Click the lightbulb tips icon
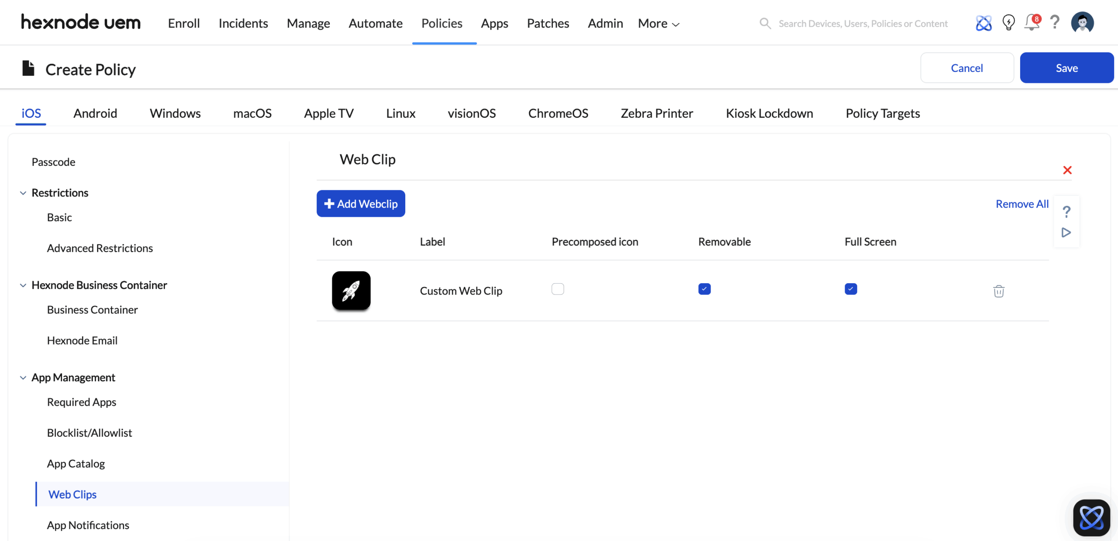 (x=1008, y=23)
